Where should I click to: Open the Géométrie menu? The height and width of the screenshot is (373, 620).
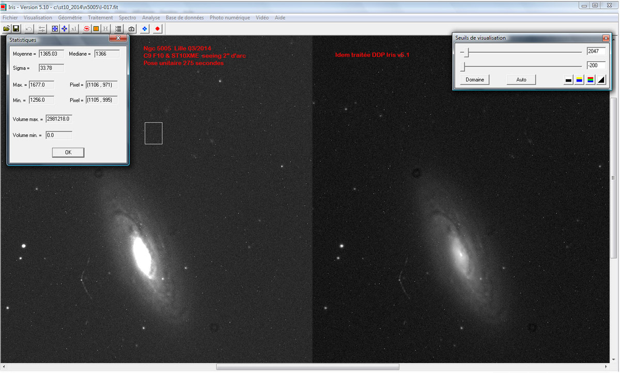pos(70,18)
